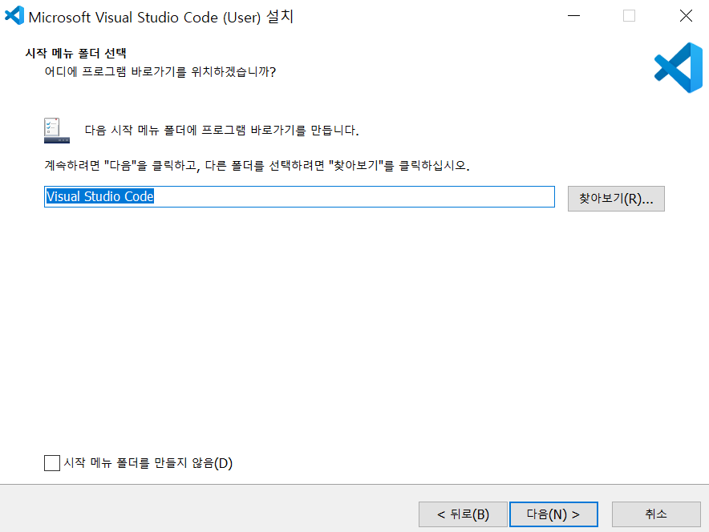Proceed with the '다음(N) >' button
This screenshot has height=532, width=709.
(x=553, y=514)
